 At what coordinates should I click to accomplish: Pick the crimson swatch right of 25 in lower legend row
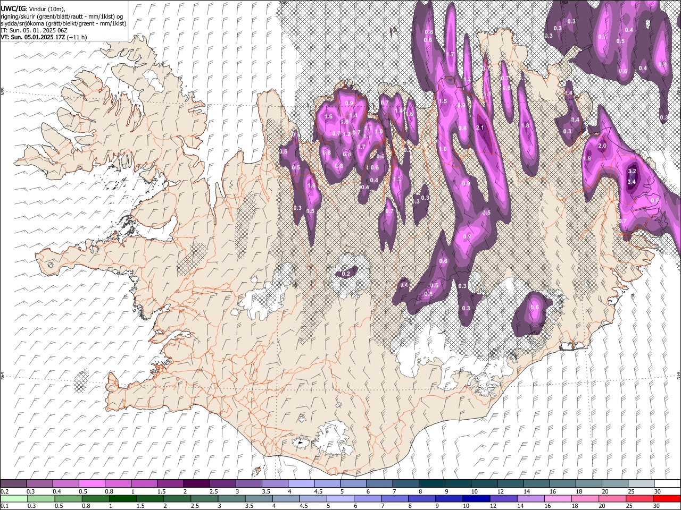tap(640, 498)
